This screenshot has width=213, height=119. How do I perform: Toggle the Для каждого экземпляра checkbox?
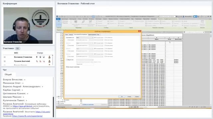pyautogui.click(x=67, y=67)
